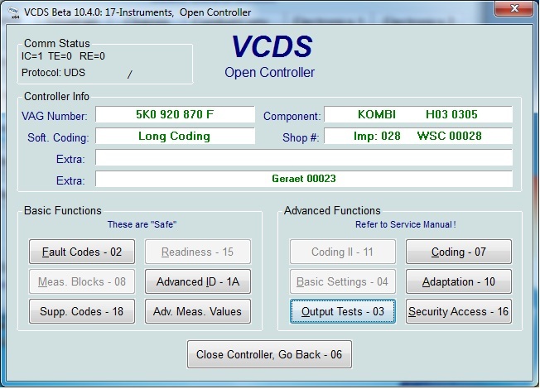This screenshot has width=540, height=389.
Task: Start Output Tests - 03
Action: (343, 311)
